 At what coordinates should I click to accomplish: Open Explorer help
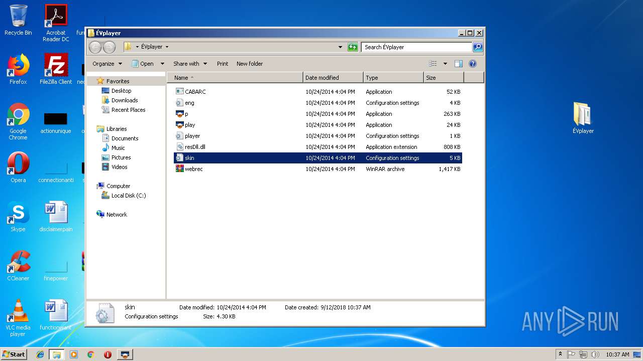tap(472, 64)
